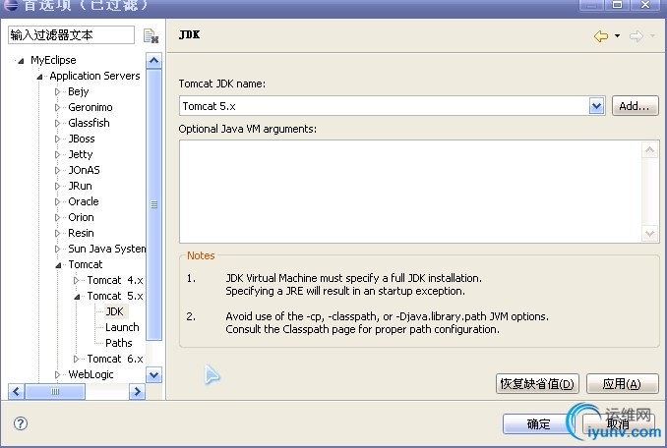The height and width of the screenshot is (448, 667).
Task: Expand the WebLogic server node
Action: pyautogui.click(x=57, y=374)
